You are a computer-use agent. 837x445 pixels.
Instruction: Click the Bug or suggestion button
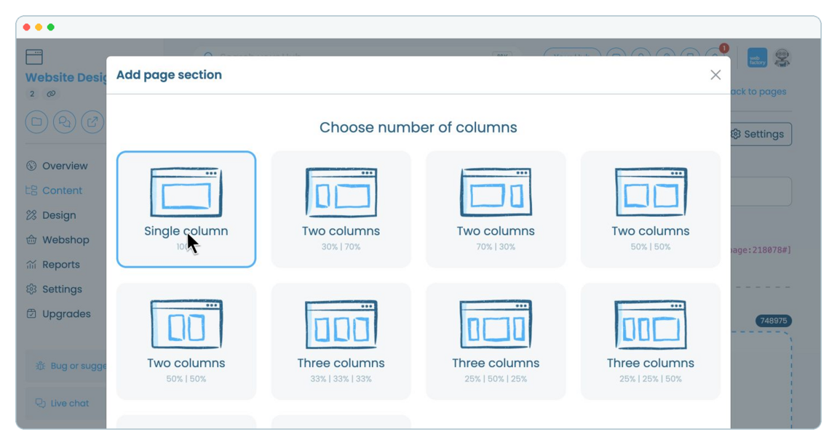coord(66,366)
